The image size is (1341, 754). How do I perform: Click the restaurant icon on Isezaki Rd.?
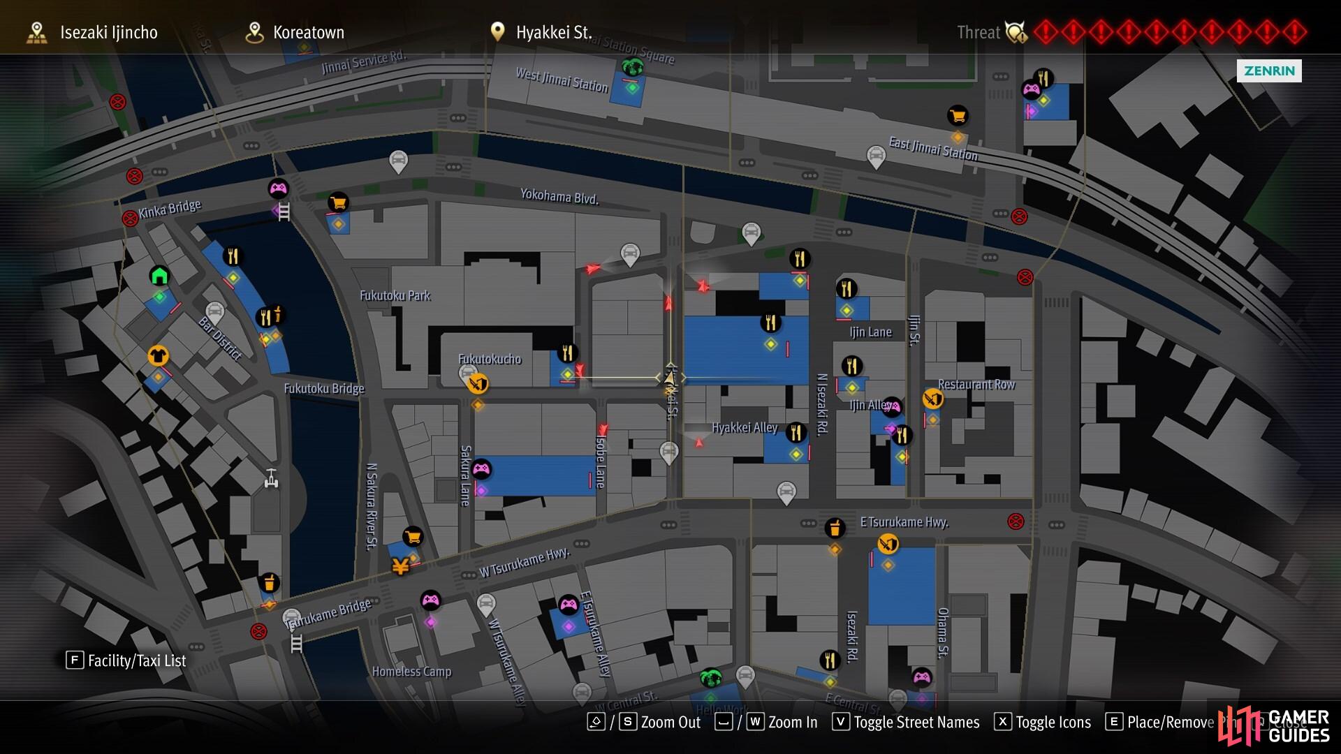(830, 659)
